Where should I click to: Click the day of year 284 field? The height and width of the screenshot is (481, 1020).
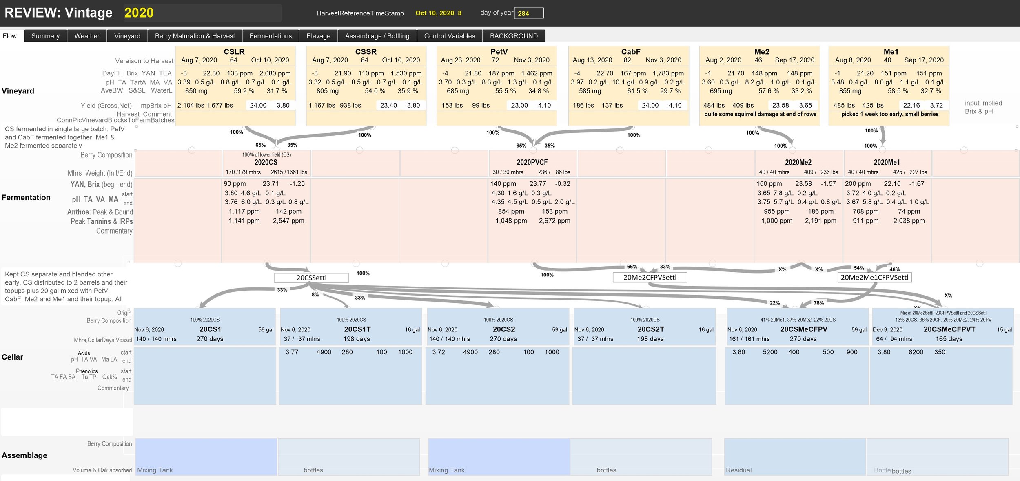coord(529,13)
